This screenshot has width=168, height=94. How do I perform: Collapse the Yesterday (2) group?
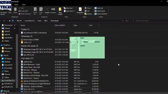(20, 36)
